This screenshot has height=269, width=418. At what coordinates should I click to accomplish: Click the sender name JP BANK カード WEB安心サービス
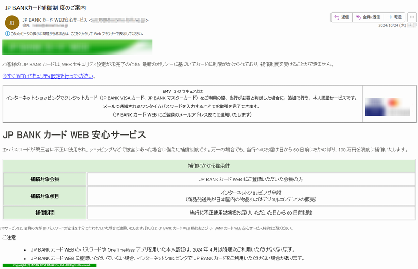(x=55, y=20)
